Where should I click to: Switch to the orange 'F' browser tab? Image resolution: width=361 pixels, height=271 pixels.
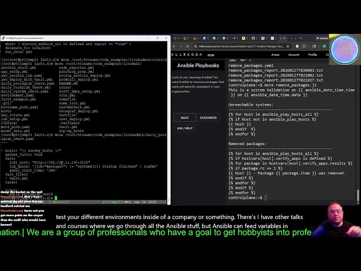click(x=186, y=38)
